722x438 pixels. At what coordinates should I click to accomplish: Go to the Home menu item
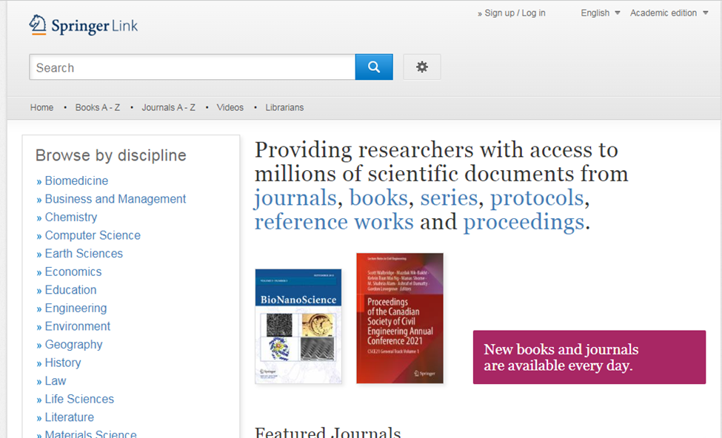[x=41, y=107]
